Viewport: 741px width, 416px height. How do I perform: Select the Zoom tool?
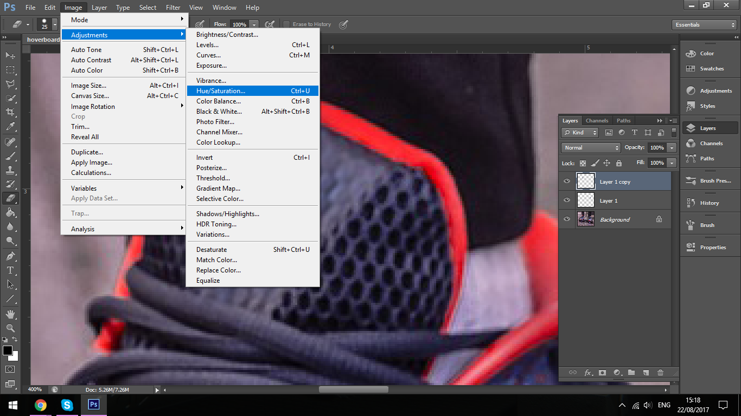[10, 328]
